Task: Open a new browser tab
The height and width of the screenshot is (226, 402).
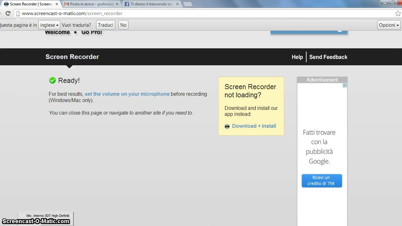Action: 187,4
